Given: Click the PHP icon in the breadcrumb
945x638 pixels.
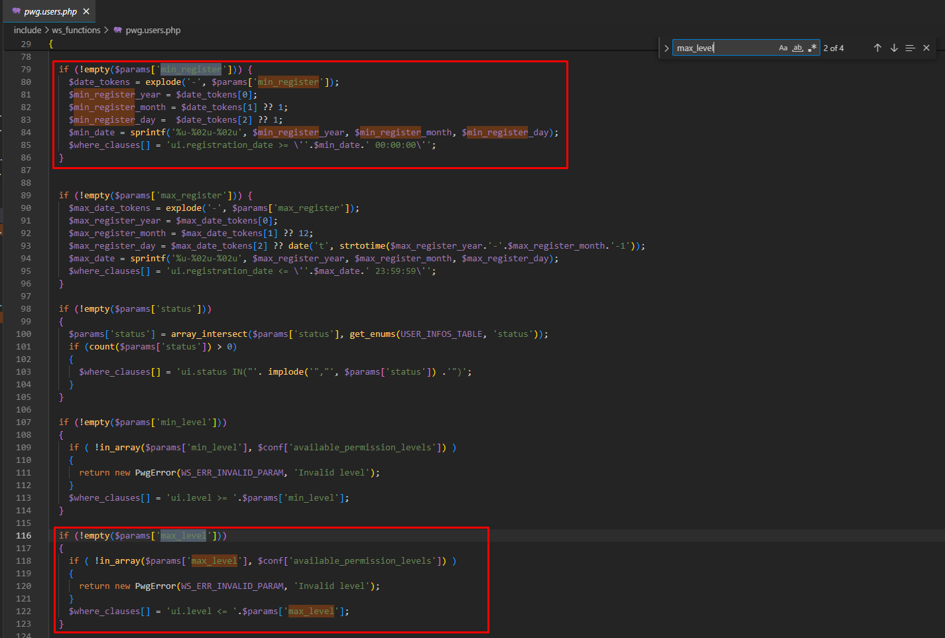Looking at the screenshot, I should pos(118,30).
